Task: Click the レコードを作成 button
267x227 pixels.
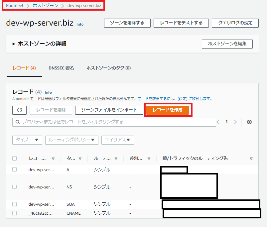Action: pyautogui.click(x=168, y=110)
